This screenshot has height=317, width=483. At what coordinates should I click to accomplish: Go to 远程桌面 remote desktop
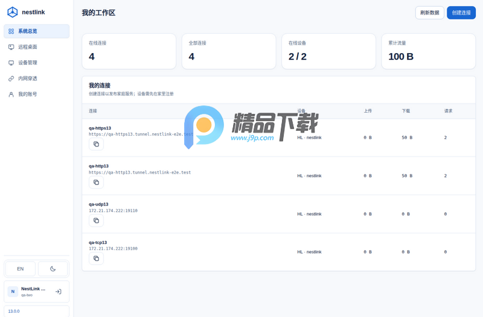click(36, 47)
